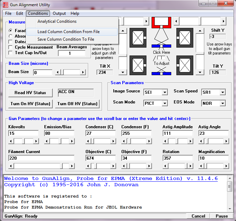Expand the Scan Speed dropdown
Viewport: 236px width, 221px height.
pos(222,92)
